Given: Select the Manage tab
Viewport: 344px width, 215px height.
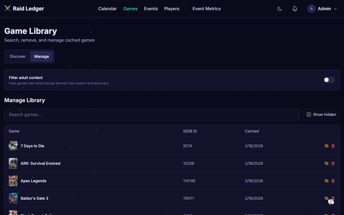Looking at the screenshot, I should (x=41, y=56).
